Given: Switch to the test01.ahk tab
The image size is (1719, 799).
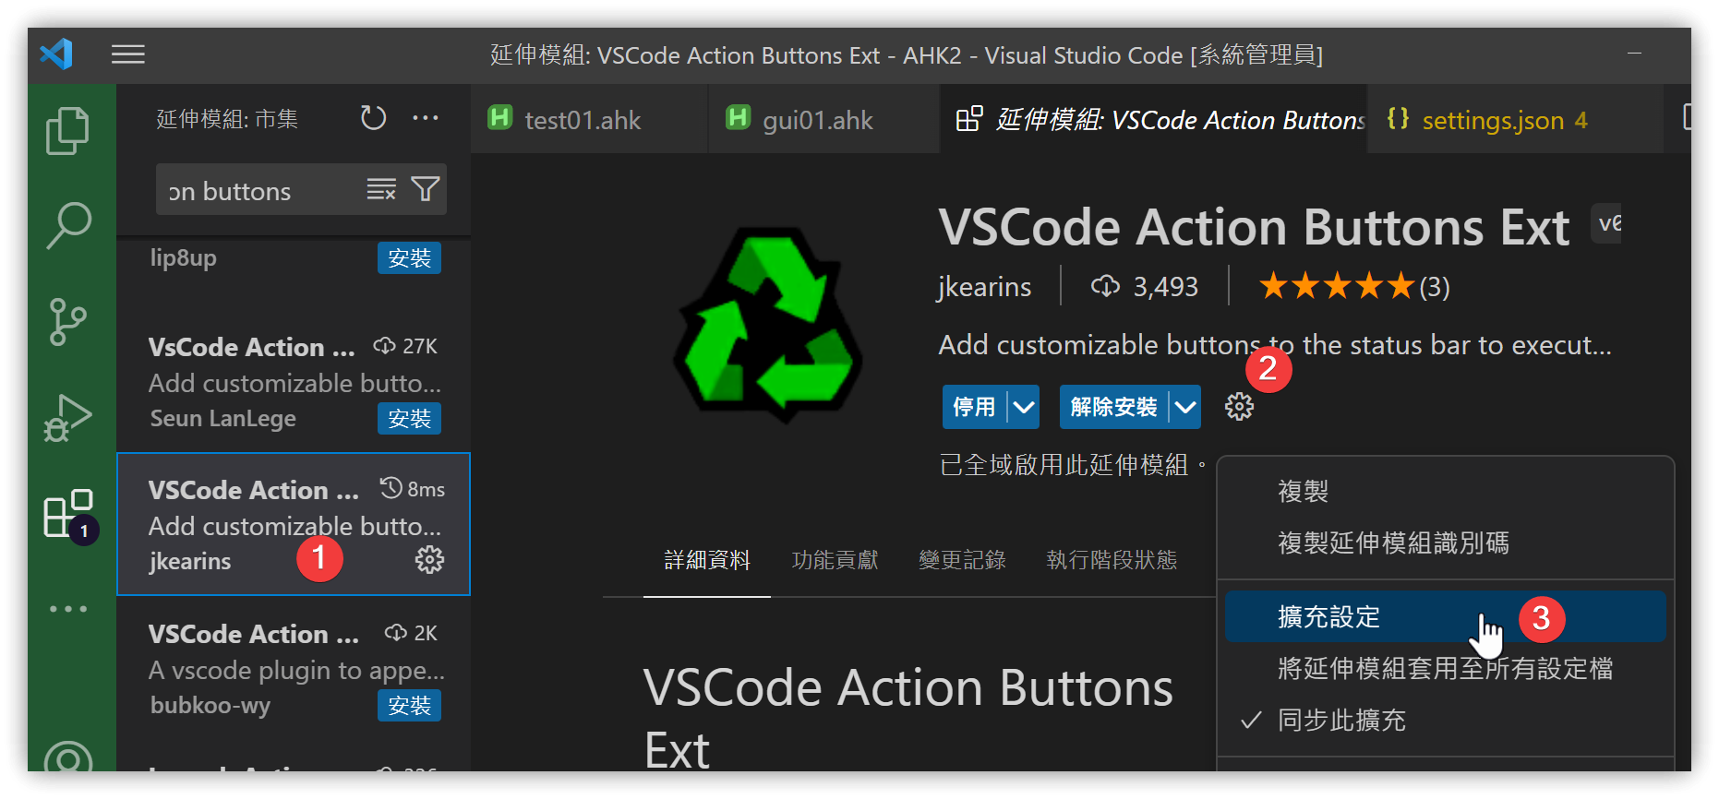Looking at the screenshot, I should click(589, 120).
